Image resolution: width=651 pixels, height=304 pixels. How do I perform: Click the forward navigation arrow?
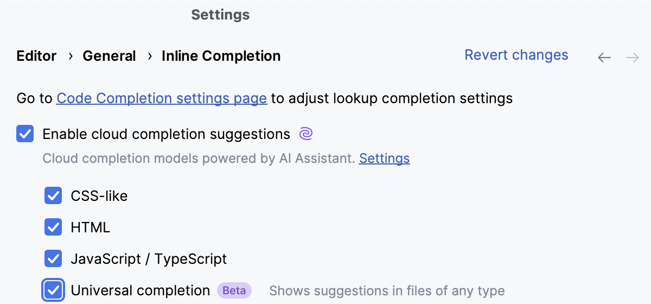tap(633, 58)
